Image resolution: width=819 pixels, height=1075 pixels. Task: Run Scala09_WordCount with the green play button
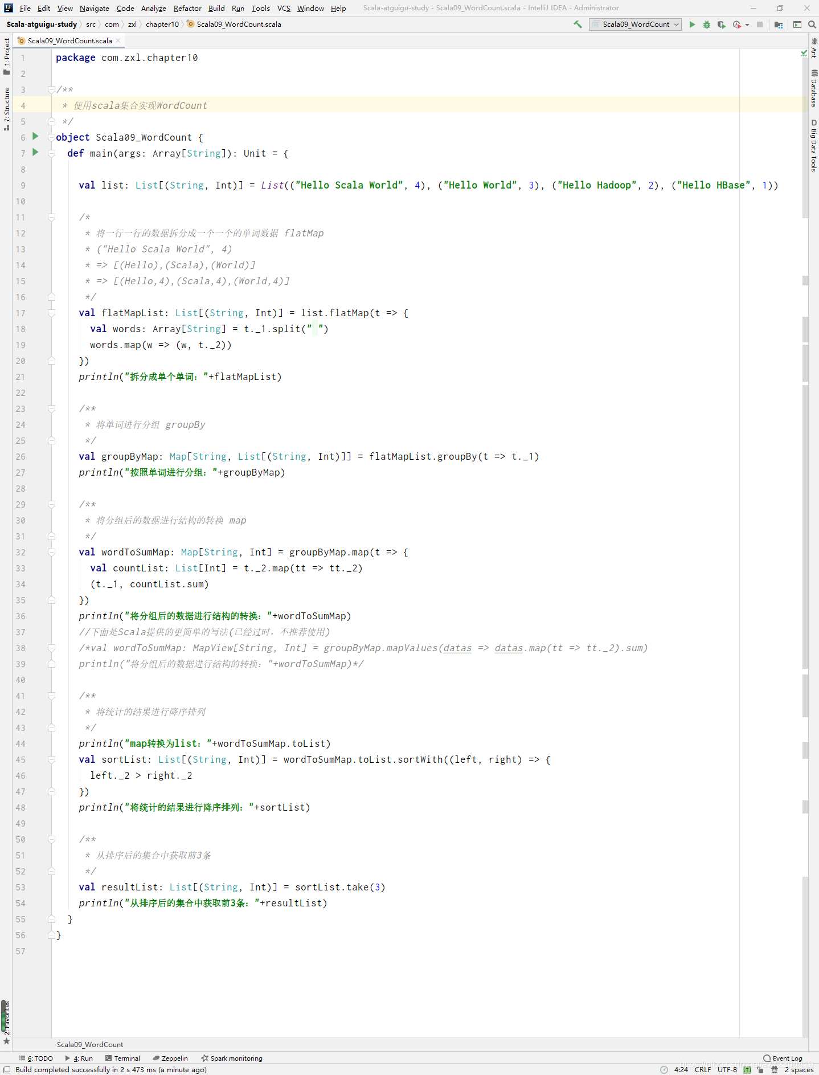692,24
